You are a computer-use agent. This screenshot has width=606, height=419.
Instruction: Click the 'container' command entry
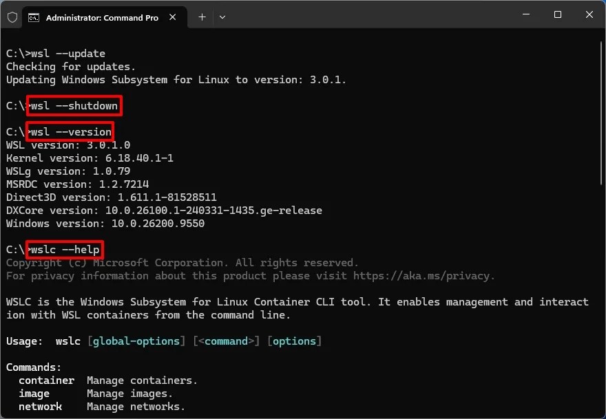[46, 380]
